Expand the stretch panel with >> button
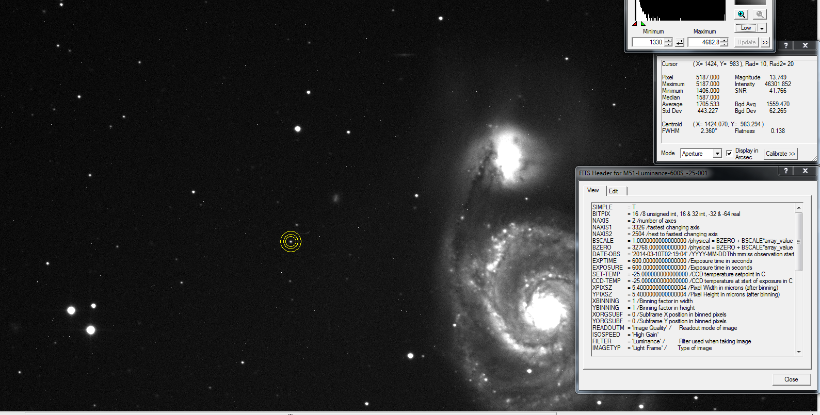 (765, 42)
